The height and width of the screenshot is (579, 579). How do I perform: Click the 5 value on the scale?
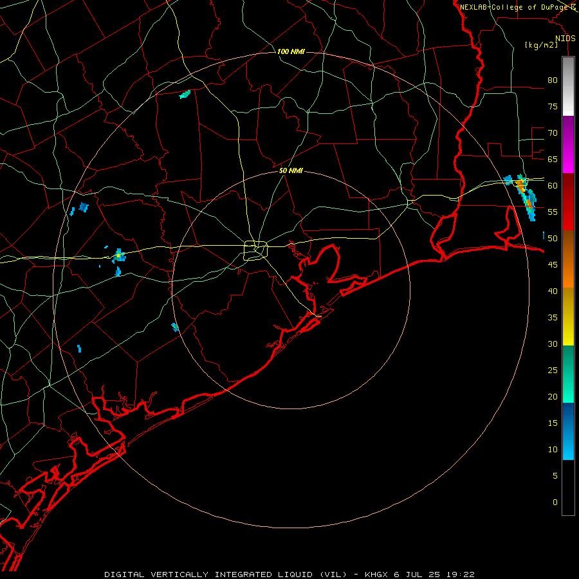click(555, 475)
